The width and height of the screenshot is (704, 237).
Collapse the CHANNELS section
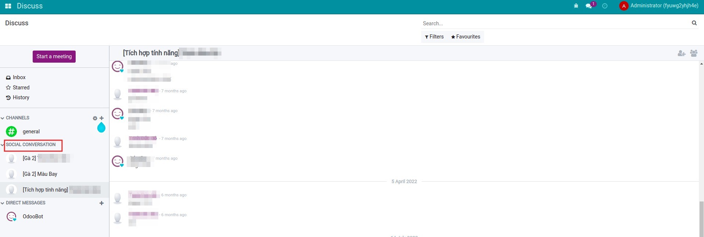pos(3,118)
